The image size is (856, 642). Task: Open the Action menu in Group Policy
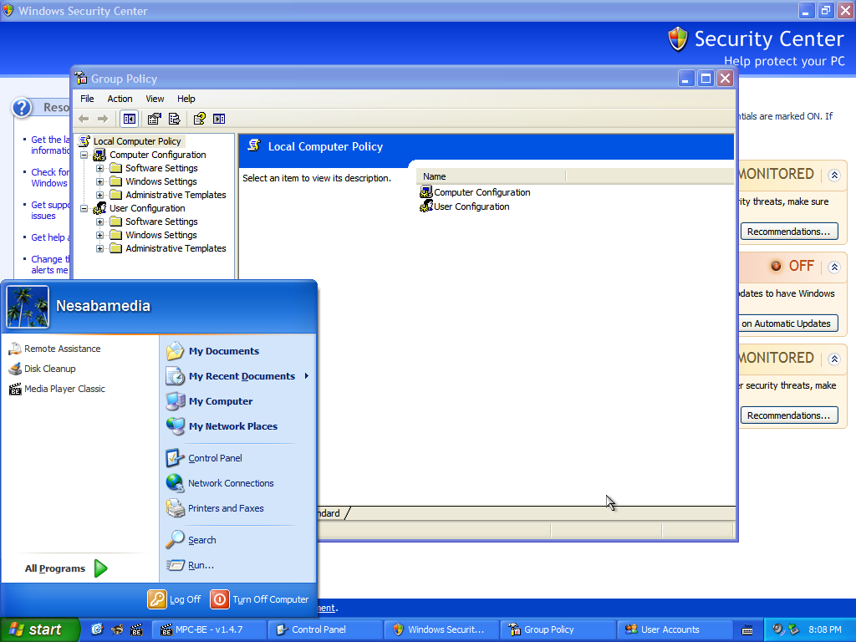(x=120, y=99)
